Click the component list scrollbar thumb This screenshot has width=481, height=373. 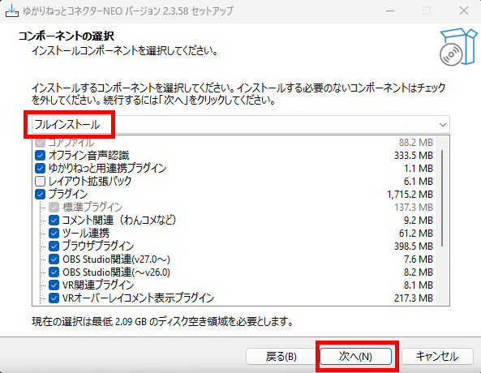click(x=442, y=198)
